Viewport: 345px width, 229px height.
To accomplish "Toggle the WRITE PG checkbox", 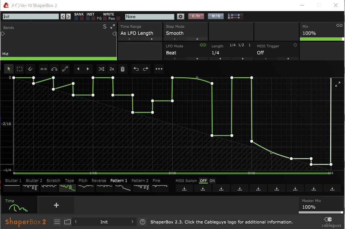I will pyautogui.click(x=105, y=18).
